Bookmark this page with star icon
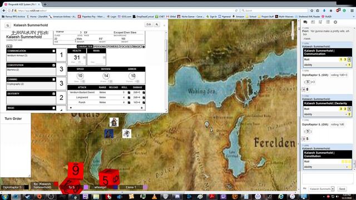 tap(311, 11)
